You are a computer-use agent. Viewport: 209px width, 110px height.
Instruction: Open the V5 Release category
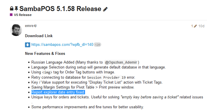23,15
